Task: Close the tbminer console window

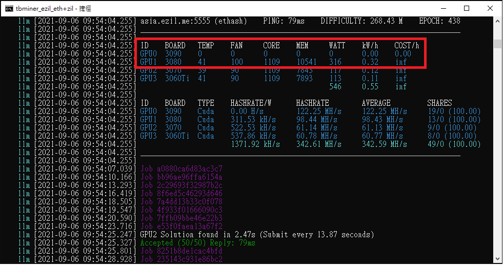Action: (490, 8)
